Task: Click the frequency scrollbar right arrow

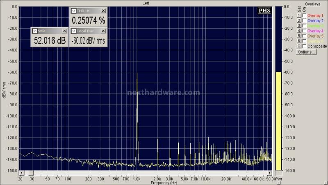Action: tap(269, 173)
